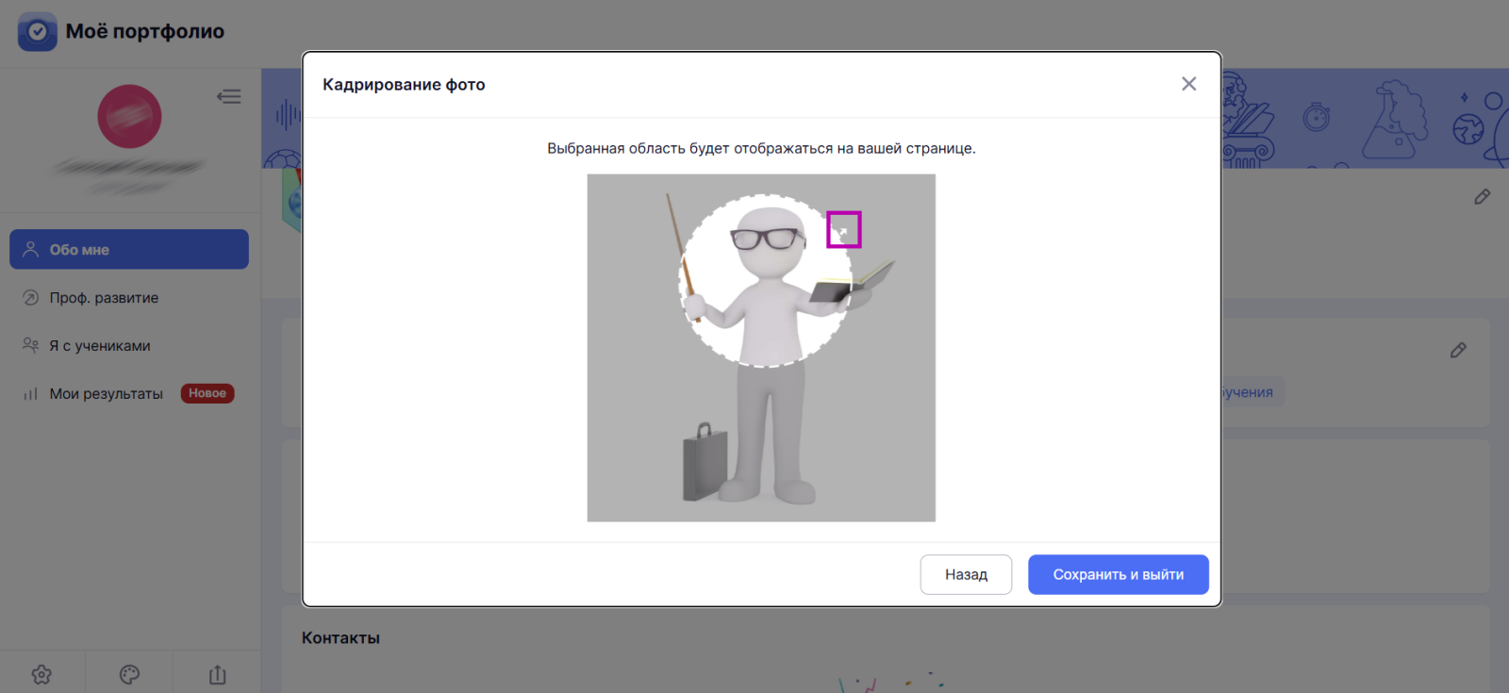Open the Я с учениками section

click(129, 345)
